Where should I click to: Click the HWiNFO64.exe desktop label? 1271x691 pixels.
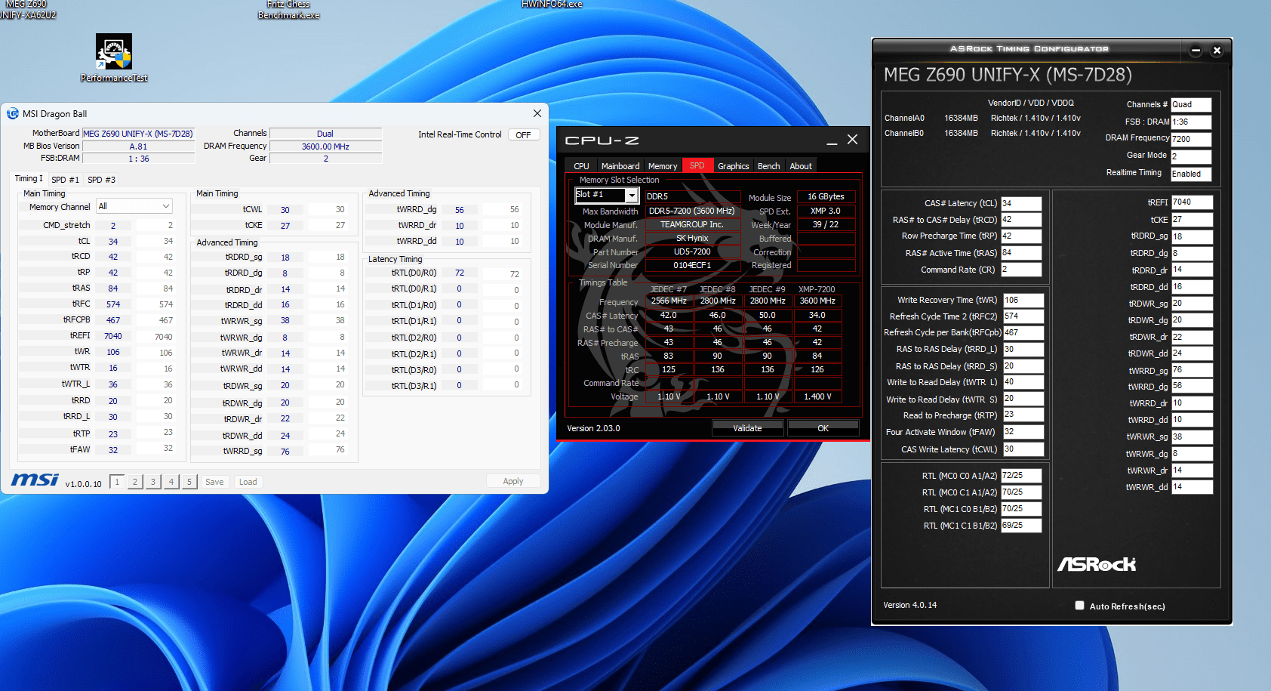point(552,5)
